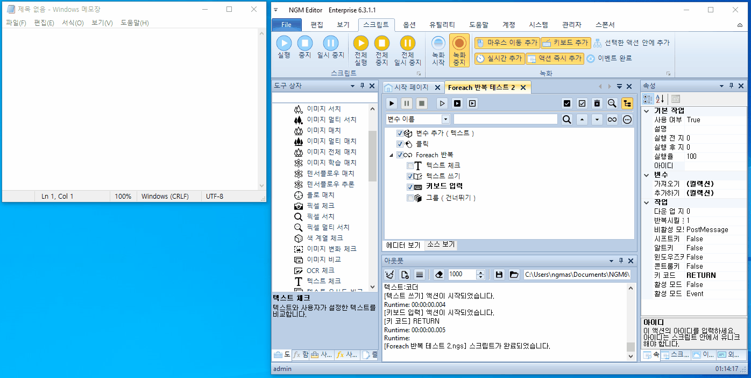Screen dimensions: 751x378
Task: Toggle the 마우스 이동 추가 recording option
Action: tap(506, 43)
